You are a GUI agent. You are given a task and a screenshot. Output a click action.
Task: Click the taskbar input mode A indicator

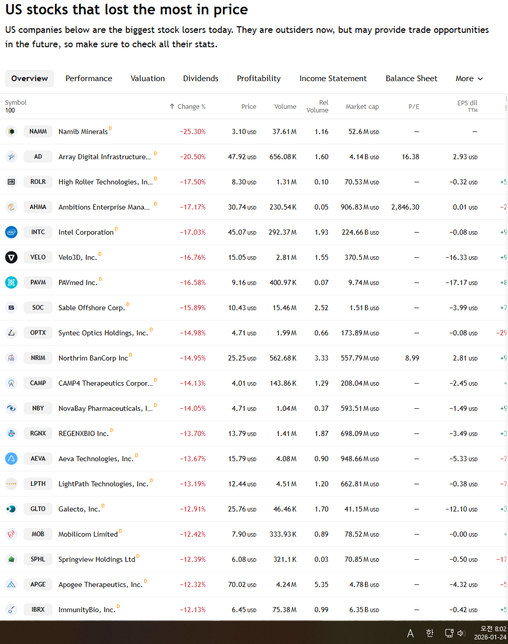(x=410, y=633)
